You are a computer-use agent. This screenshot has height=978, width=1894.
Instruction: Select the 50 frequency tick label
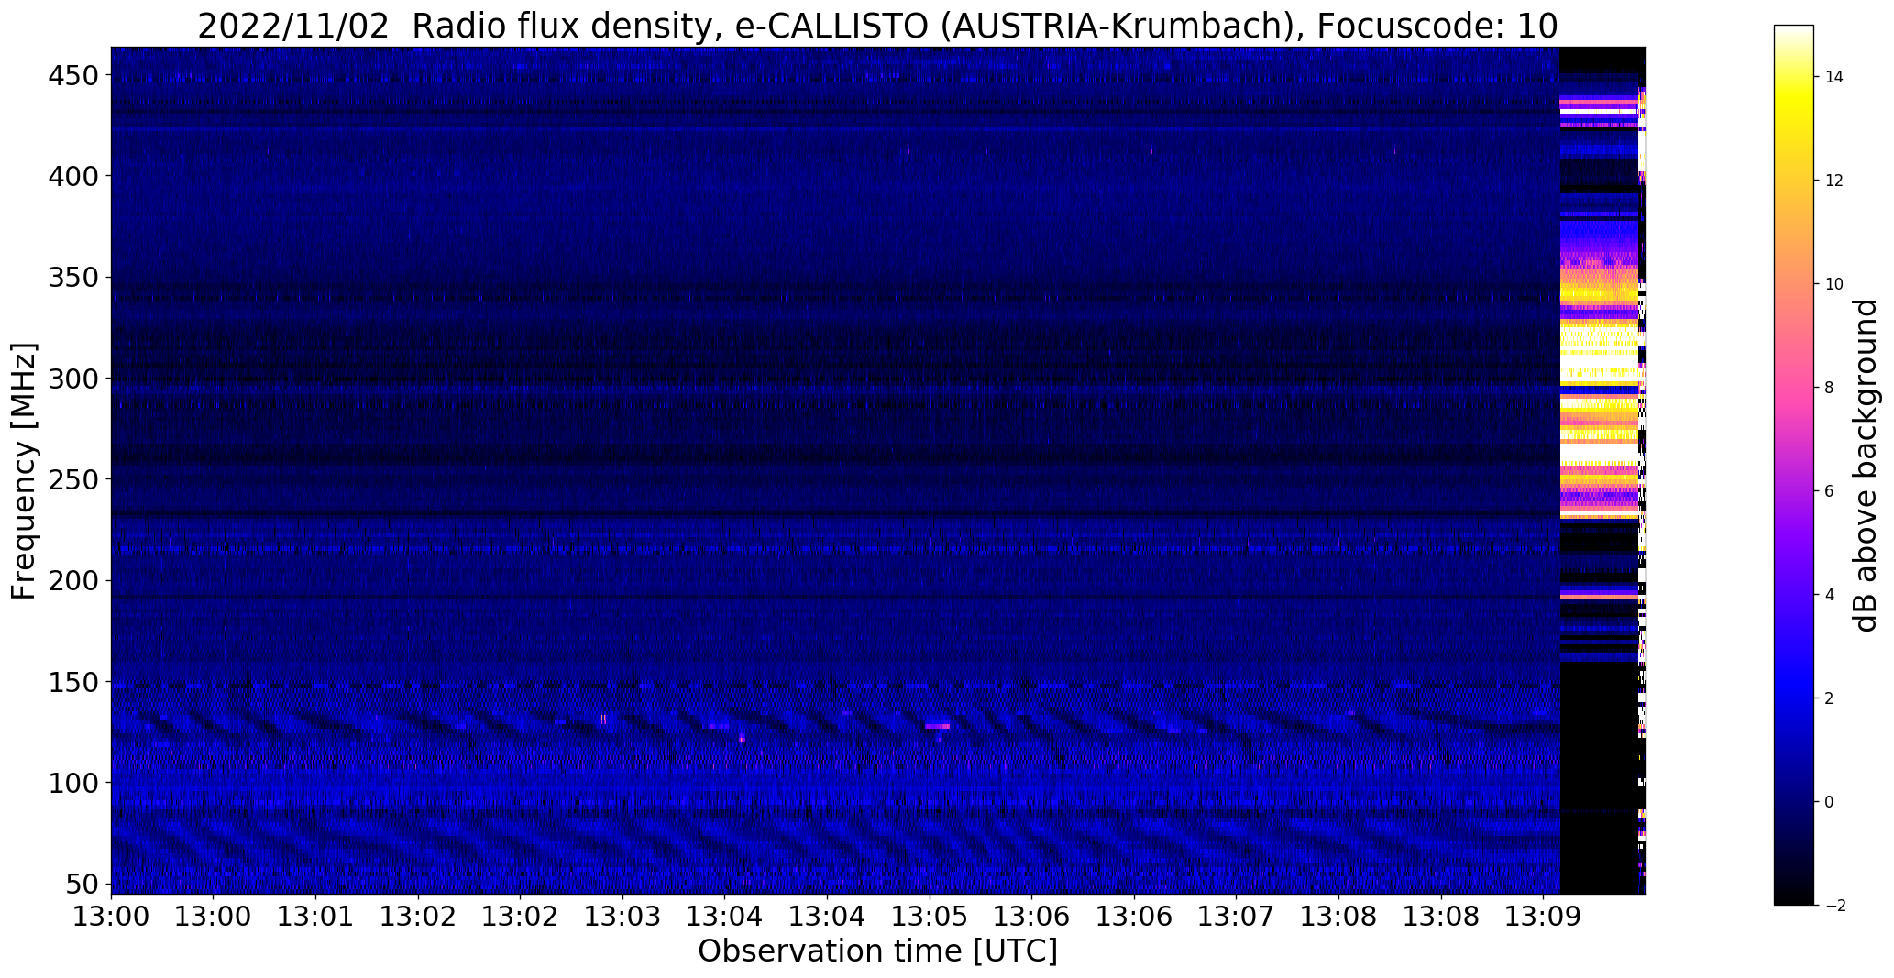83,885
